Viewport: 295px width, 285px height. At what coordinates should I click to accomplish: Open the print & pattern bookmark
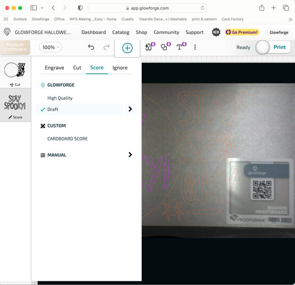coord(204,19)
